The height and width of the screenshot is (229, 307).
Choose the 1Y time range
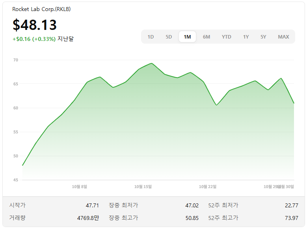point(246,37)
